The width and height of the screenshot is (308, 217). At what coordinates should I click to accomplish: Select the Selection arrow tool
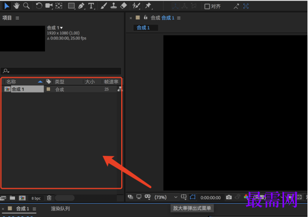coord(7,6)
